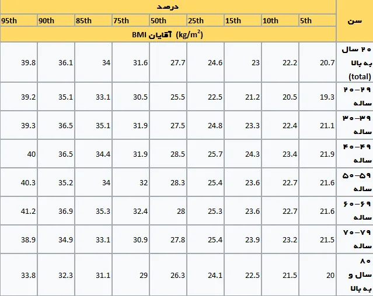Select the 90th percentile header cell
The height and width of the screenshot is (296, 373).
(x=56, y=20)
